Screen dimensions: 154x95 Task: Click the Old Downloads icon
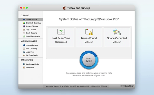pyautogui.click(x=24, y=55)
